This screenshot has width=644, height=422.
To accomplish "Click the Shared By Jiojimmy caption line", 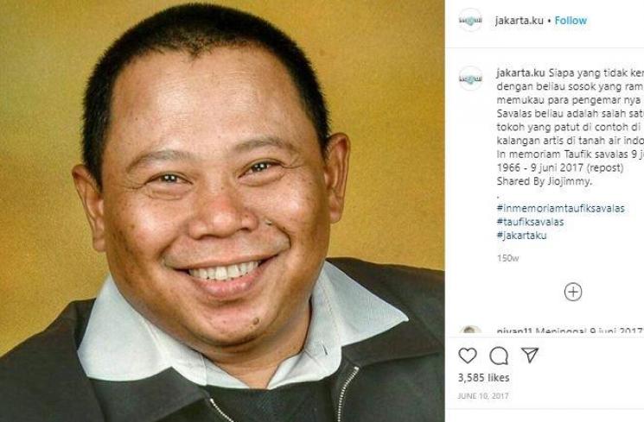I will (x=545, y=181).
